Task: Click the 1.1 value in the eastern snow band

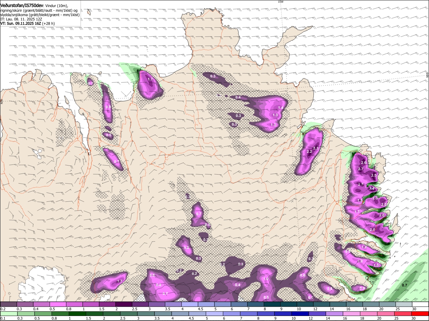Action: (x=357, y=212)
